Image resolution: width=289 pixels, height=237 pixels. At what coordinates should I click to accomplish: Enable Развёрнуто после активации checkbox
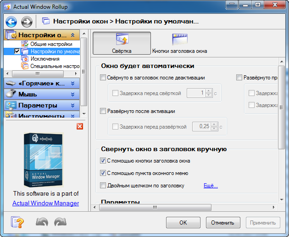(x=103, y=111)
